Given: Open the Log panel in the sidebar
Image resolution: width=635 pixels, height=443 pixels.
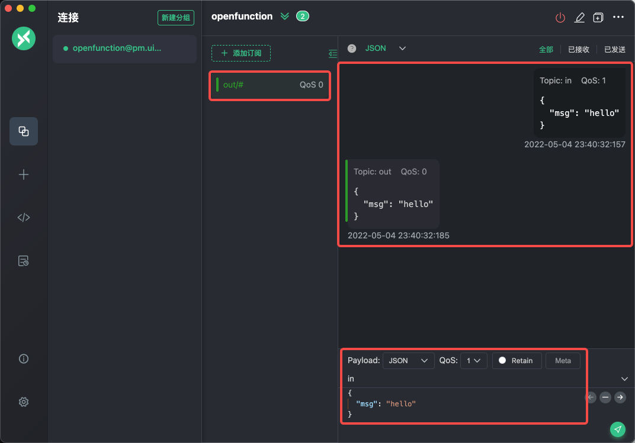Looking at the screenshot, I should (23, 260).
